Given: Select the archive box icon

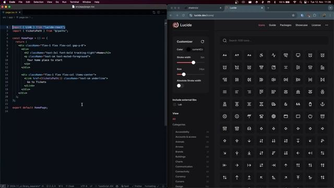Looking at the screenshot, I should (323, 116).
